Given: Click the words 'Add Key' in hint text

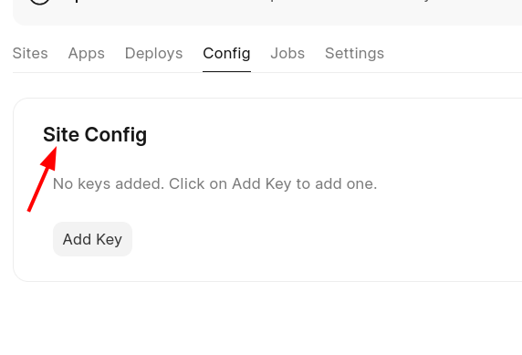Looking at the screenshot, I should pos(262,183).
